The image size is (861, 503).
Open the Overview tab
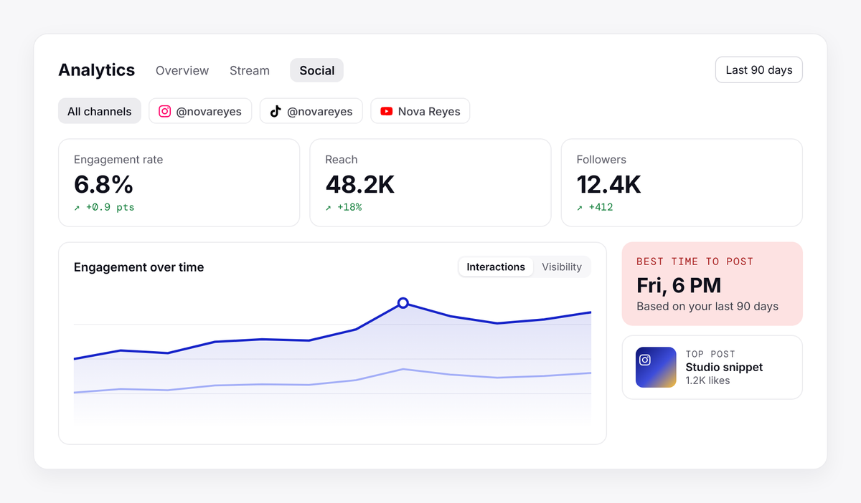point(182,70)
